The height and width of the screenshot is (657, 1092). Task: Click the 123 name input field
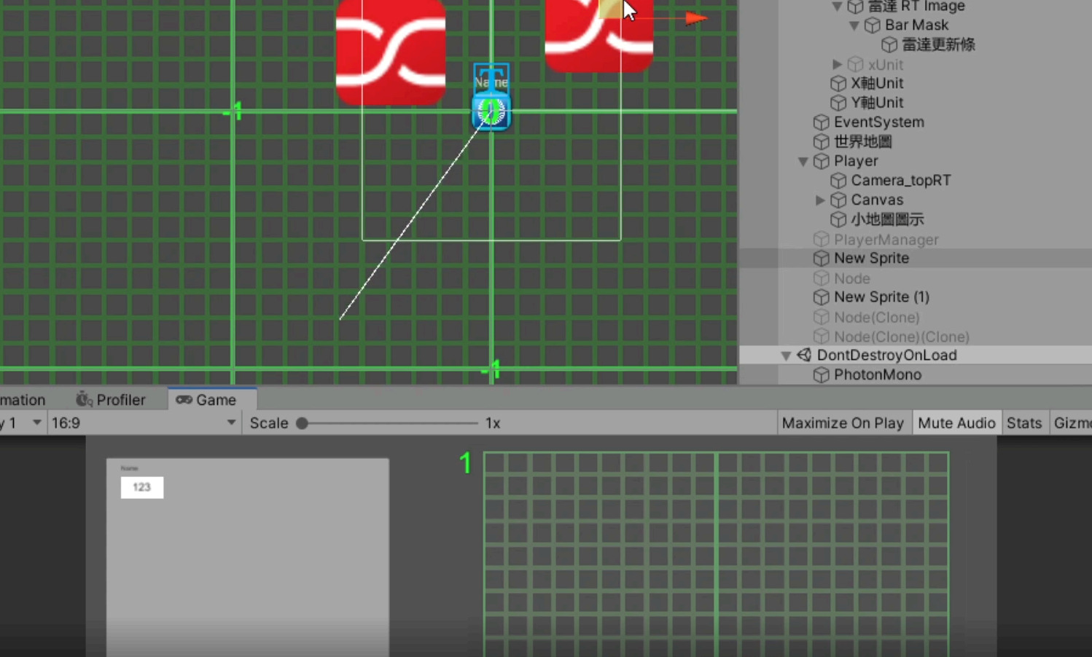(142, 487)
